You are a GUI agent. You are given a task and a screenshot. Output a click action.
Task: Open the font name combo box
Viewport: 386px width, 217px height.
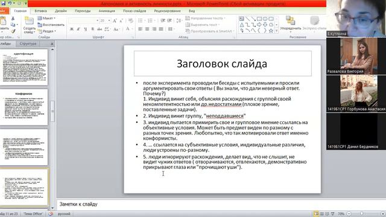click(84, 20)
